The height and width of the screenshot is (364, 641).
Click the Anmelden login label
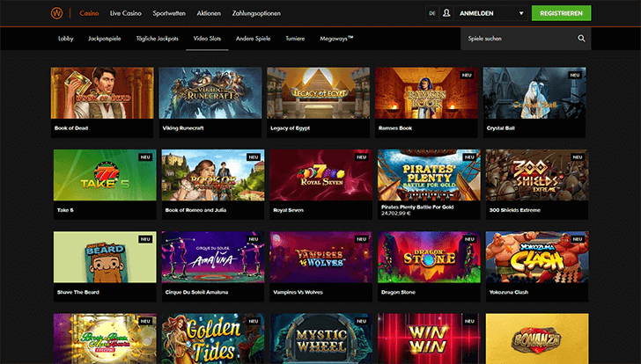[476, 13]
